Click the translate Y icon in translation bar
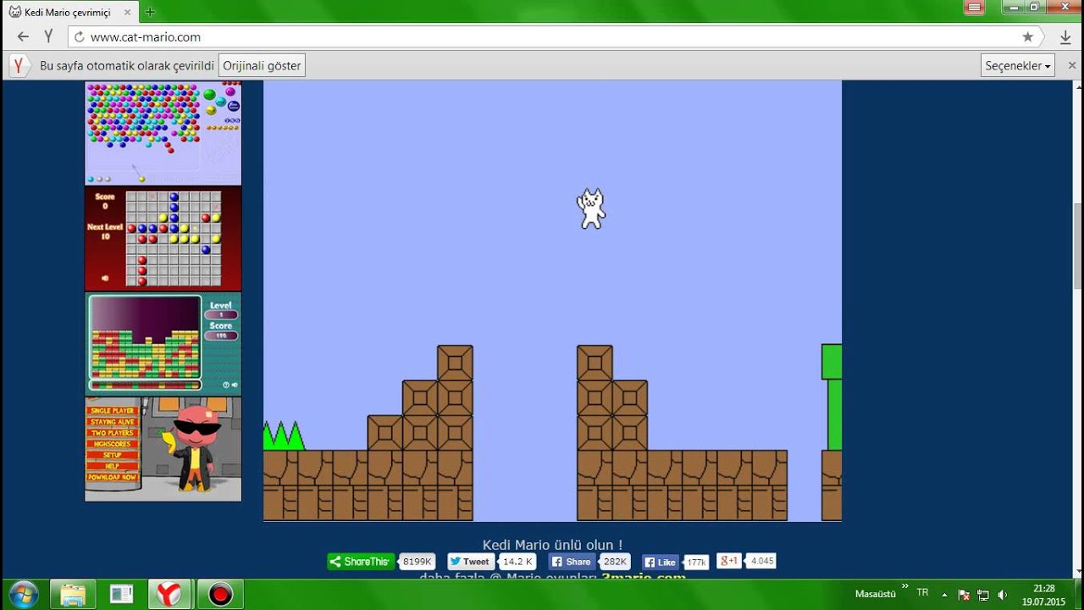 point(18,65)
